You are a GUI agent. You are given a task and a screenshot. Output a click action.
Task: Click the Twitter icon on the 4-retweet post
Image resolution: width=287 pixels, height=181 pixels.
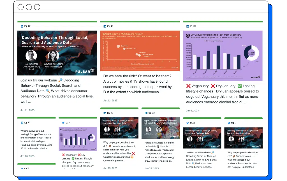(x=63, y=123)
